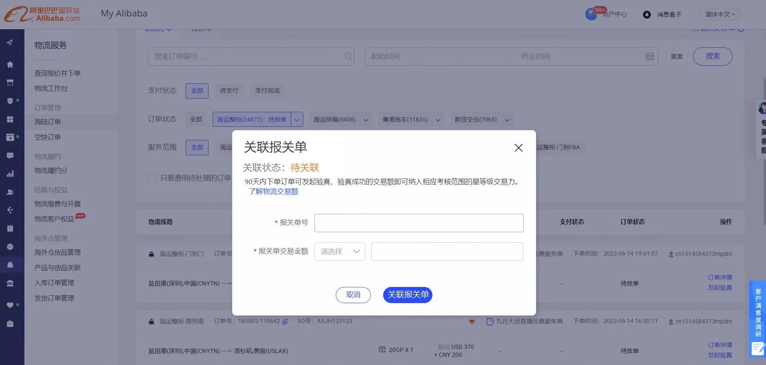Open the 账户中心 avatar with 99+ badge
Viewport: 766px width, 365px height.
point(591,14)
